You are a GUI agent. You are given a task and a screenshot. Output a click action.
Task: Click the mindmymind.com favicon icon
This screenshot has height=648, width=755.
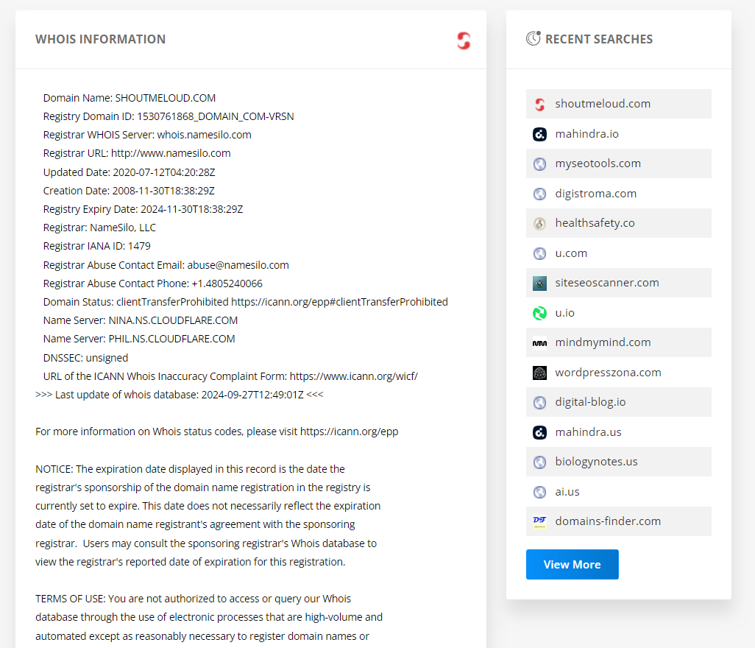(x=540, y=342)
